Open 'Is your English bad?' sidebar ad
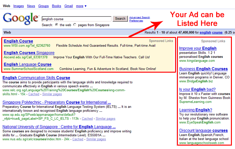 tap(197, 89)
